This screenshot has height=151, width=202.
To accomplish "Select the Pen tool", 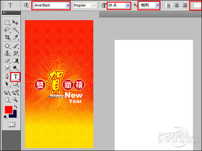I will point(7,76).
